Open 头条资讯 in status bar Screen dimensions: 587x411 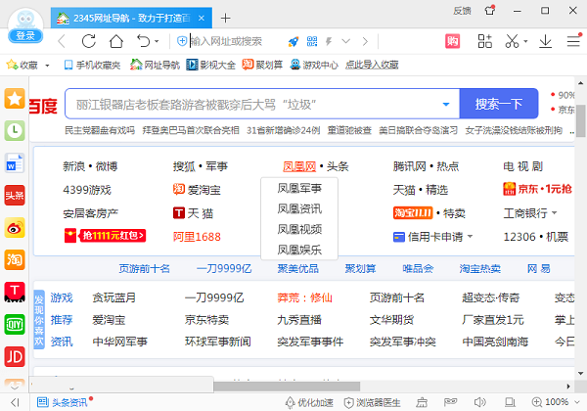64,402
